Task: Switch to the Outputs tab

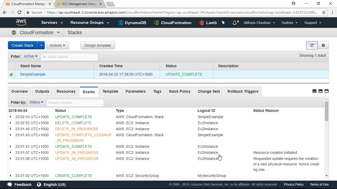Action: pos(42,91)
